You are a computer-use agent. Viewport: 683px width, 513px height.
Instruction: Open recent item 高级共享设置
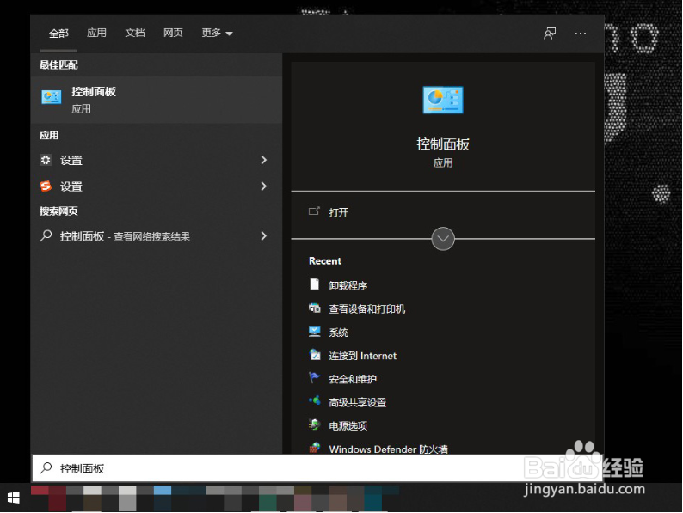(x=358, y=402)
